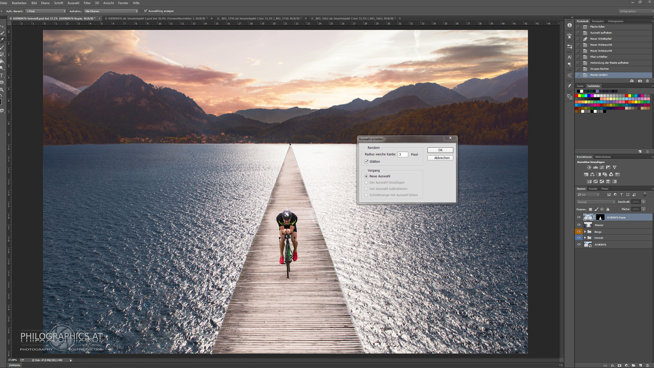
Task: Select the Eyedropper tool in left toolbar
Action: pos(2,40)
